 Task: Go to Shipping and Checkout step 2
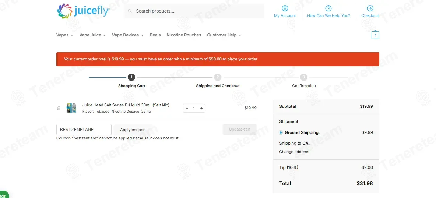coord(218,81)
